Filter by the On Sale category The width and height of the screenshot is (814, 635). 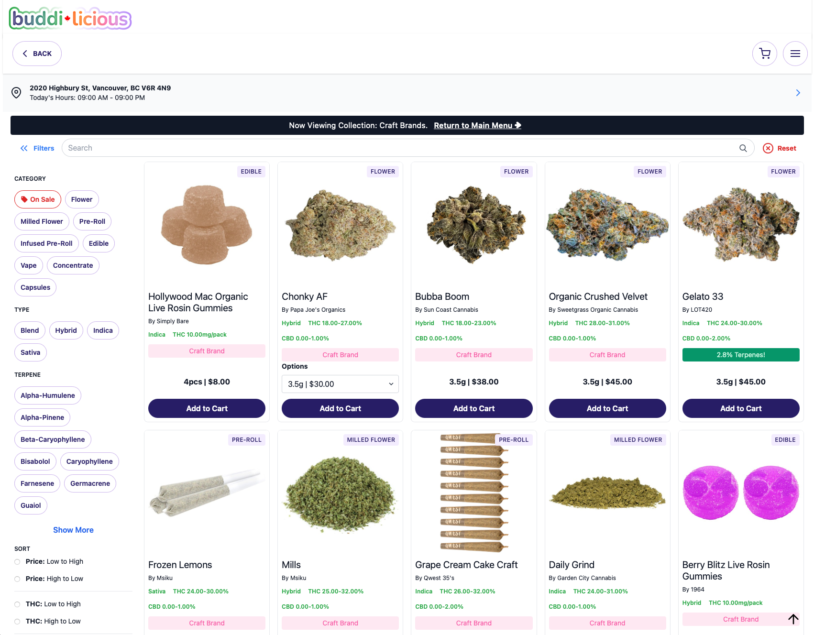38,199
